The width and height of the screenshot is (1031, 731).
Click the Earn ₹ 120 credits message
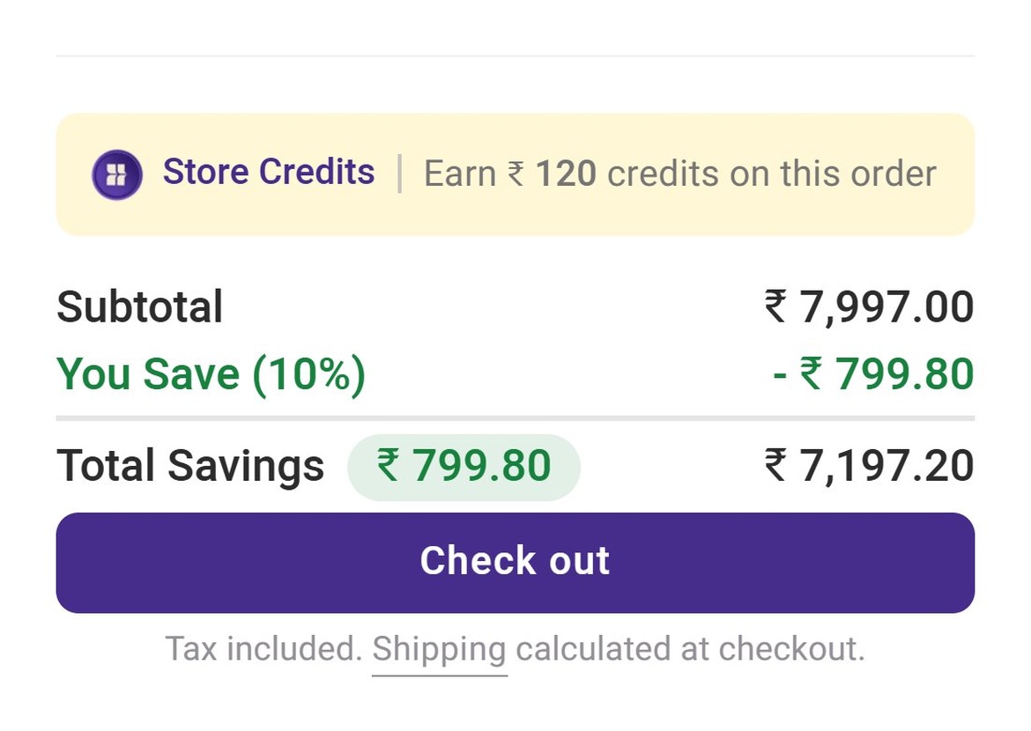680,174
